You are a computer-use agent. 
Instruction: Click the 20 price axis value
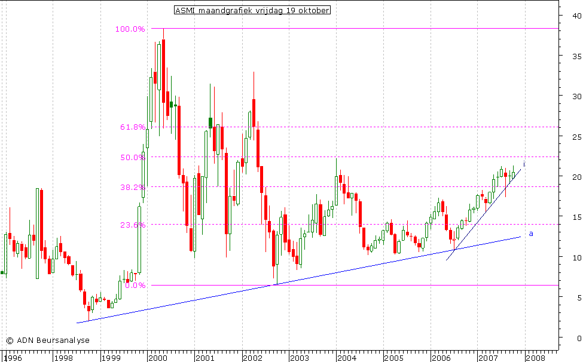pyautogui.click(x=577, y=177)
